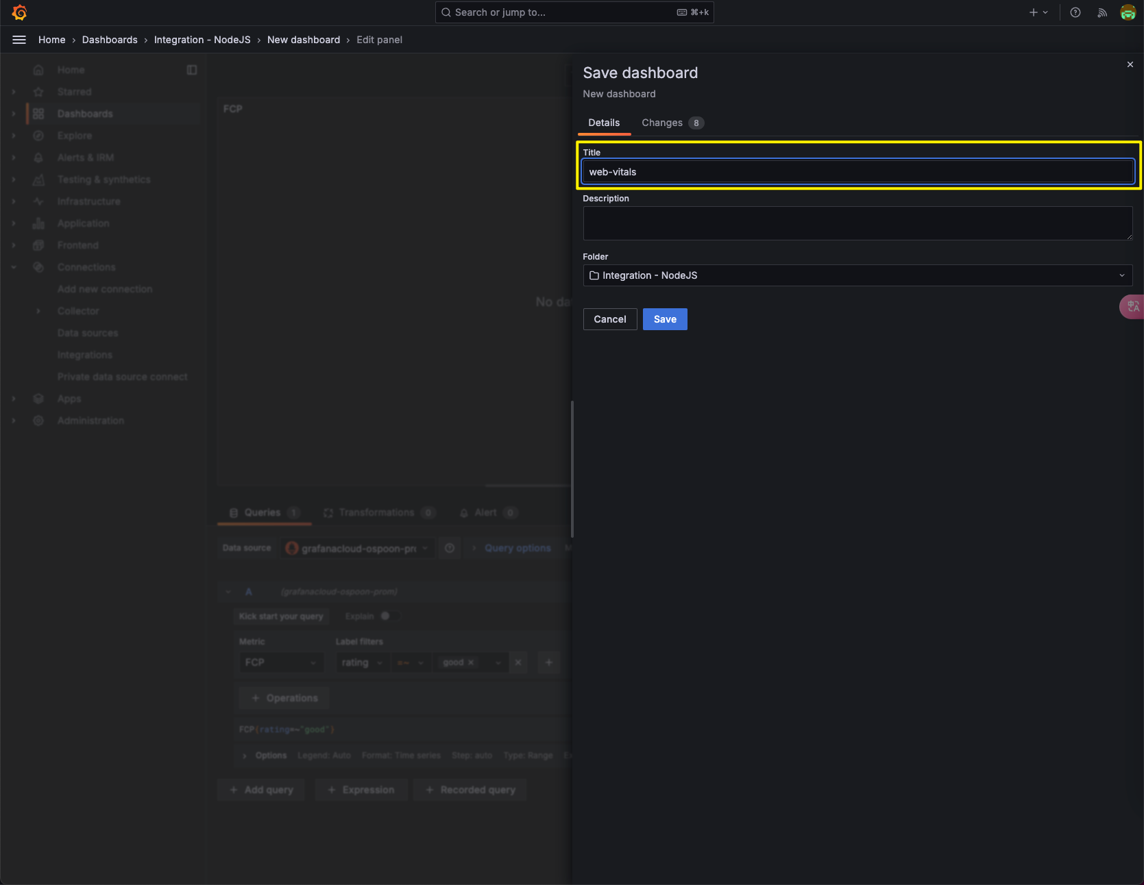1144x885 pixels.
Task: Click the Operations button
Action: [284, 698]
